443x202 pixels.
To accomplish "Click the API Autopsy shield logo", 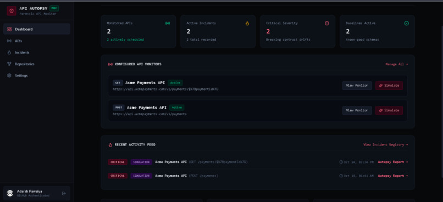I will 12,11.
